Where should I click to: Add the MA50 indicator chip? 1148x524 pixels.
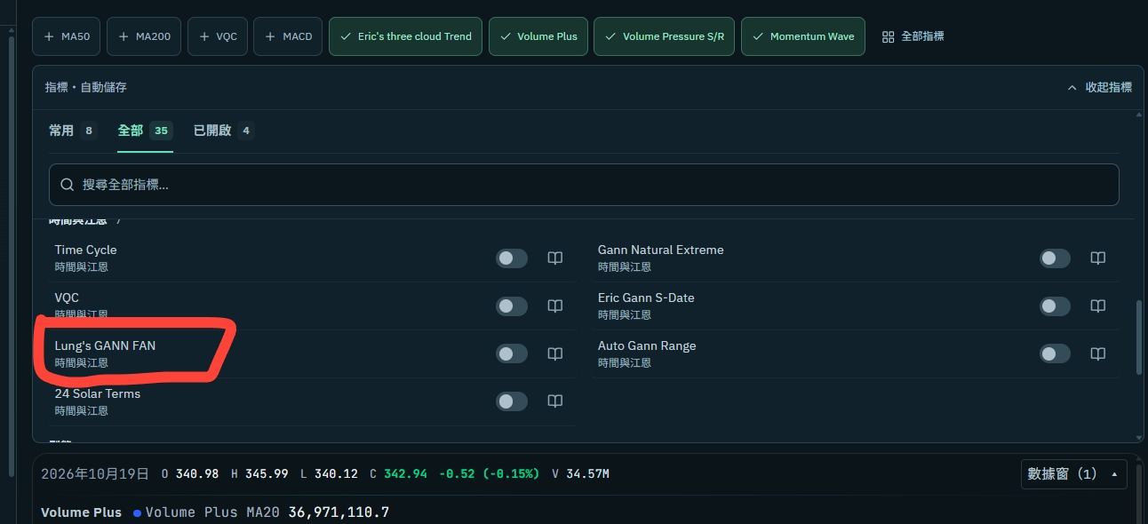tap(68, 36)
